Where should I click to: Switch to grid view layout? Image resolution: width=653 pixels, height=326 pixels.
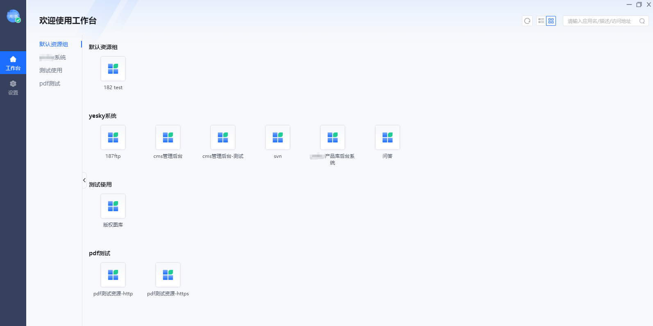pyautogui.click(x=551, y=21)
